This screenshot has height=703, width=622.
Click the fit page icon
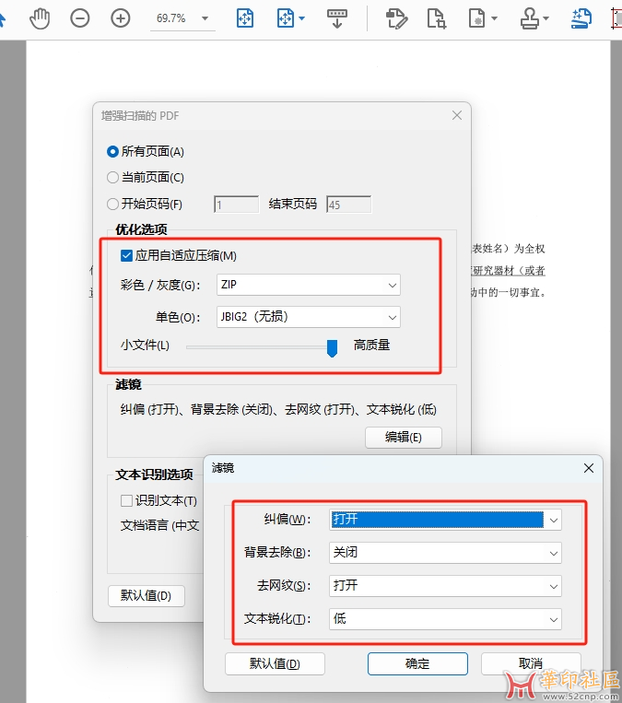(245, 18)
